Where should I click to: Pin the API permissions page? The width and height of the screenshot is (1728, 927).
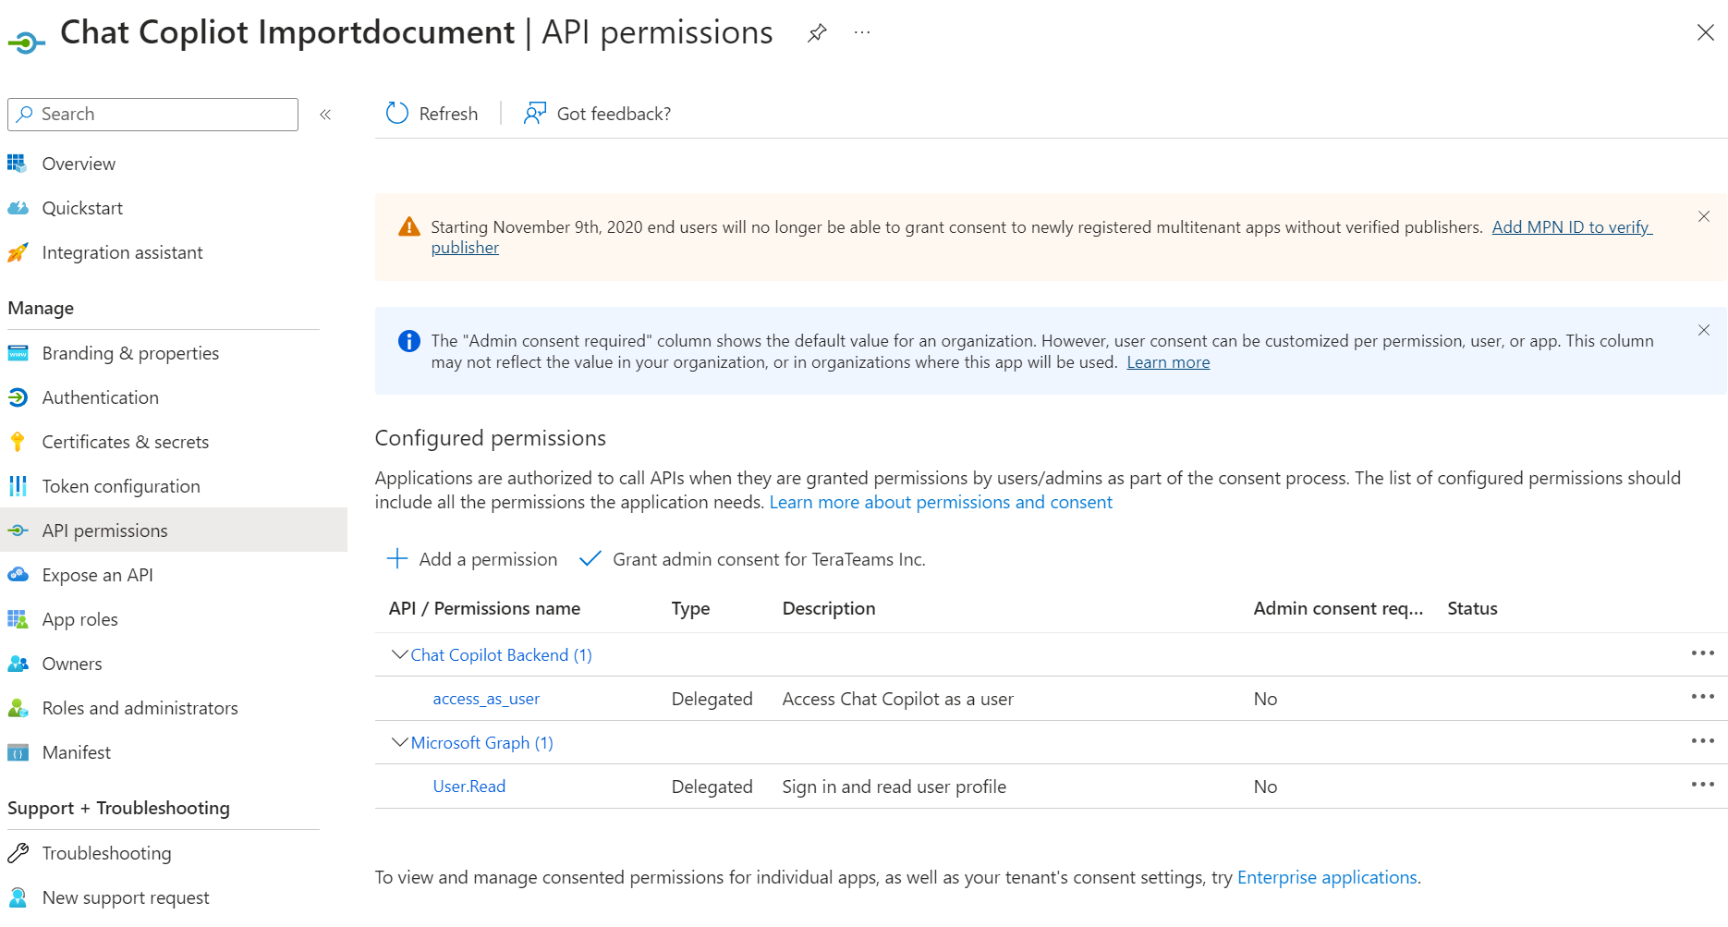point(817,32)
